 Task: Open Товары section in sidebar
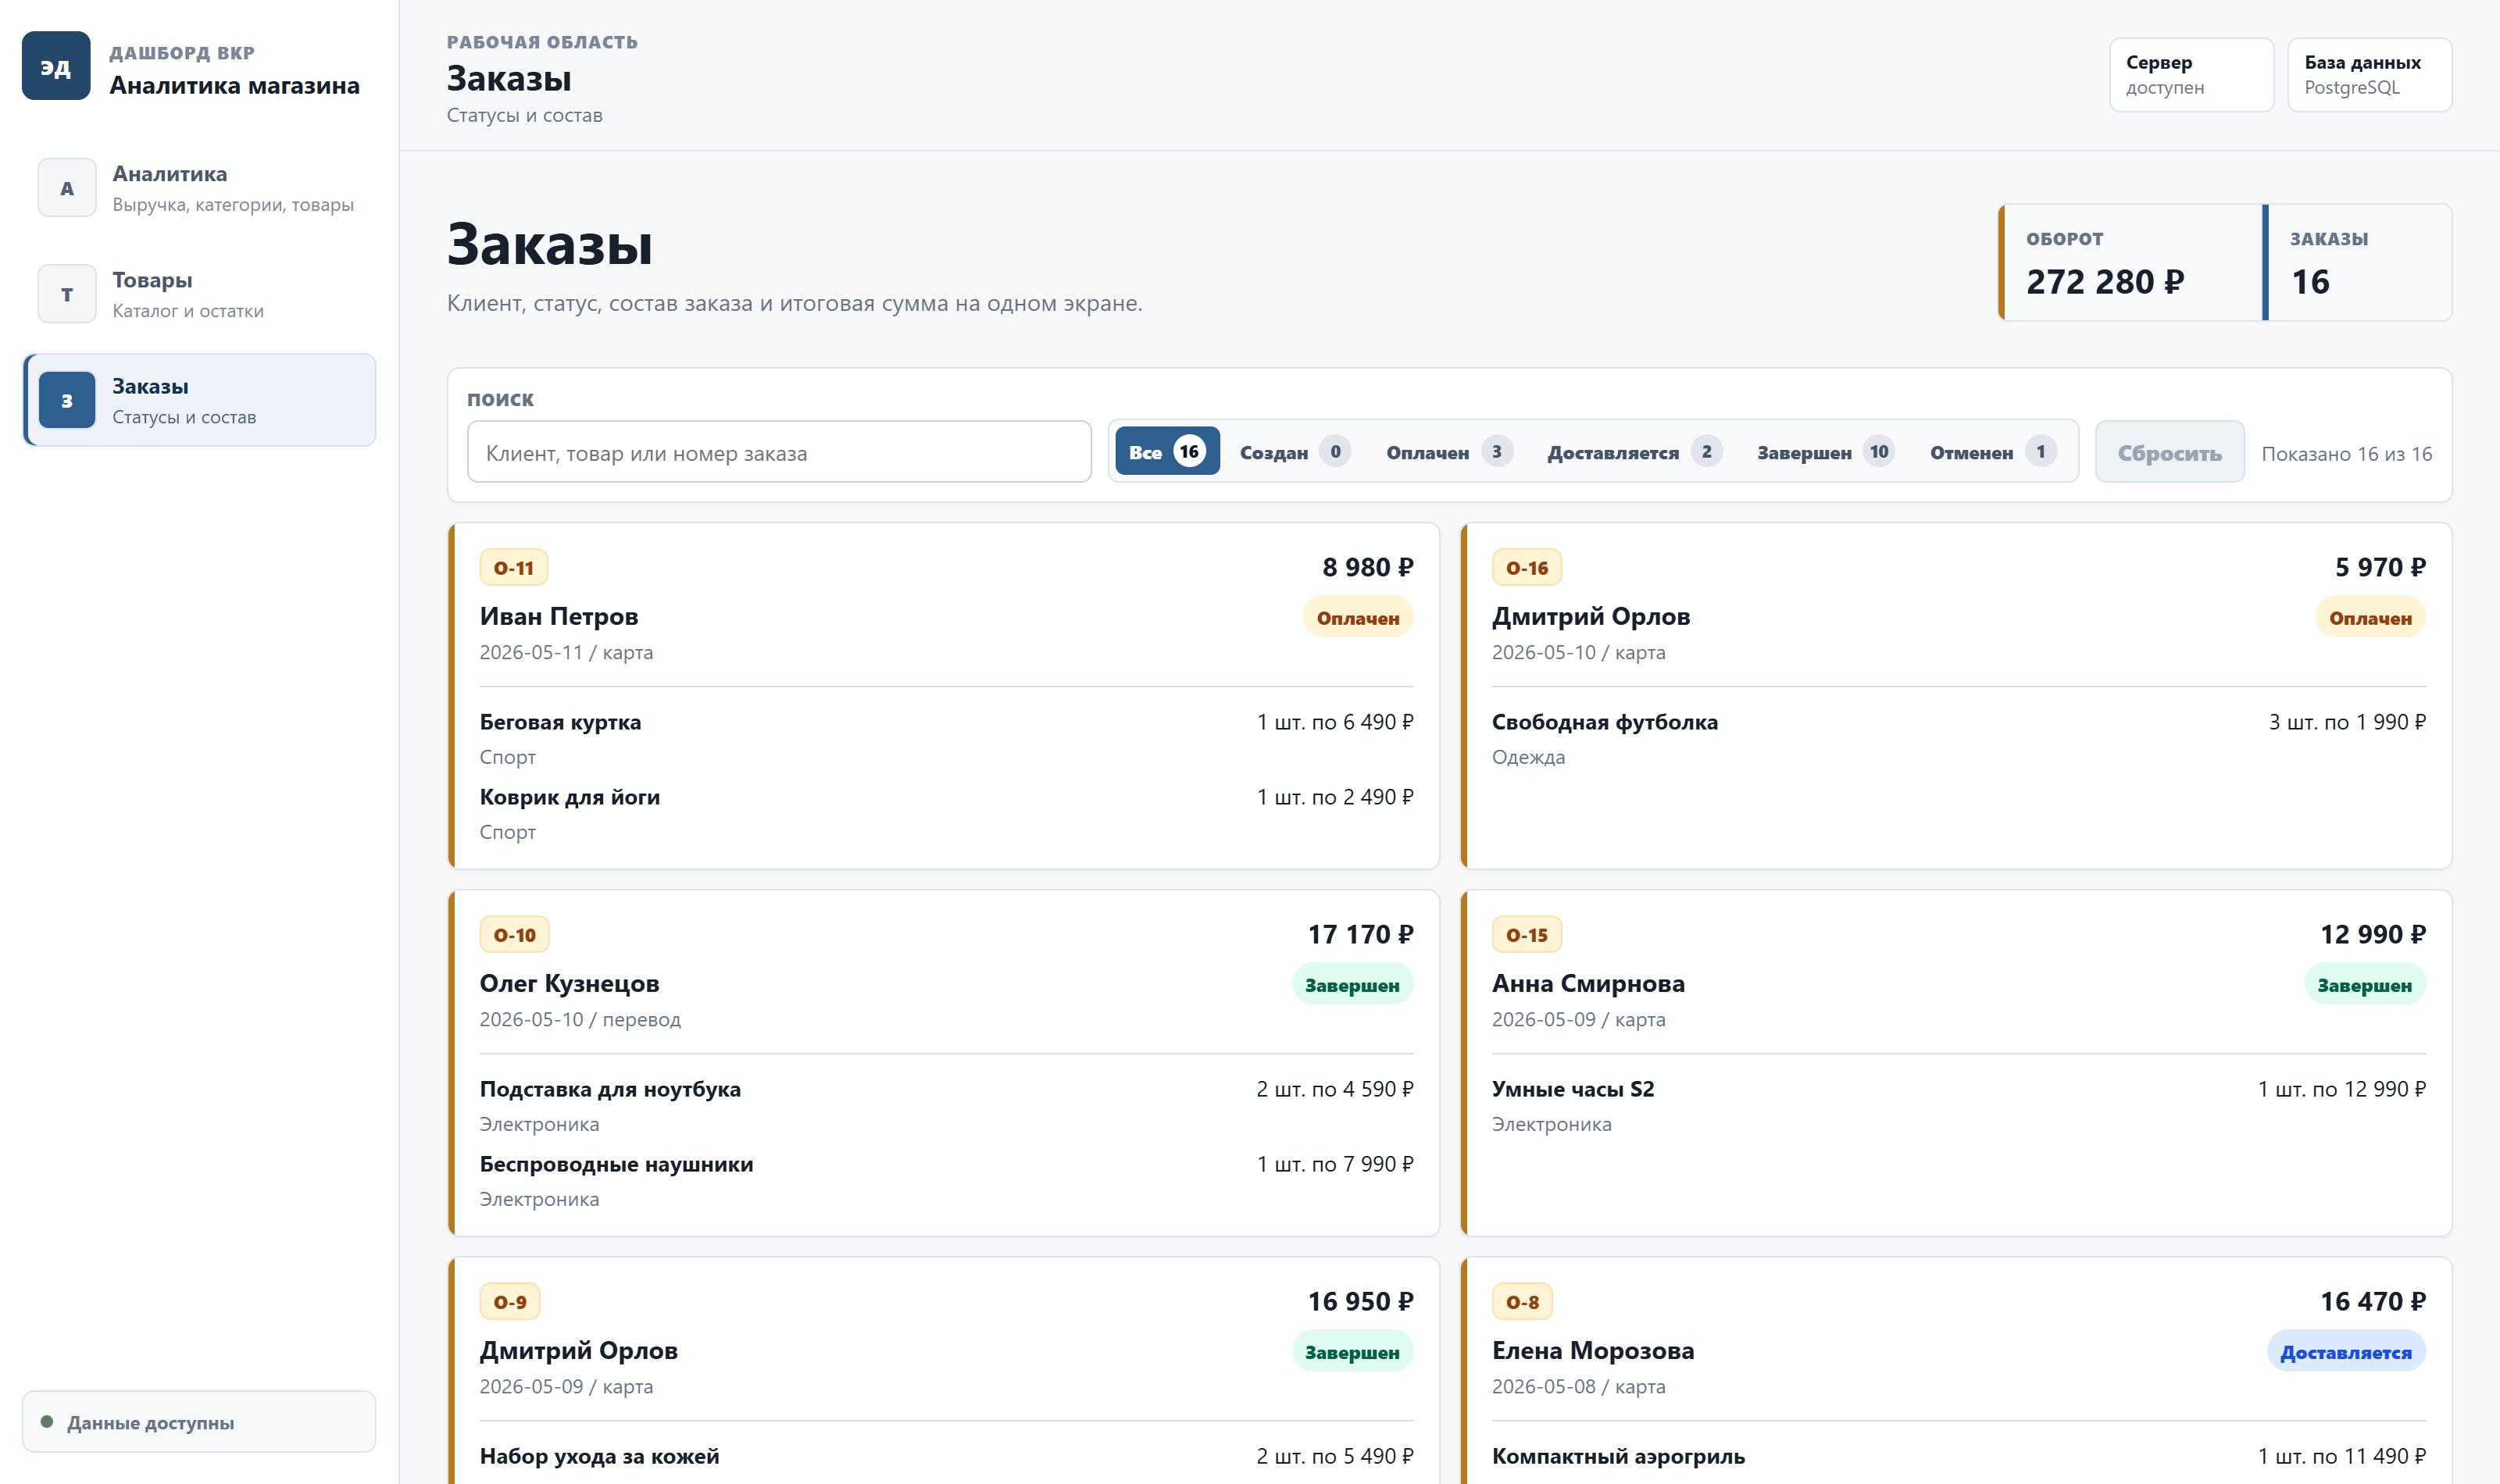200,294
